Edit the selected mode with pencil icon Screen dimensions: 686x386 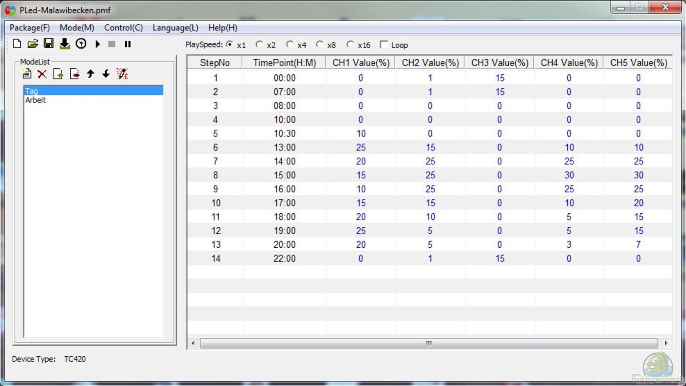(x=122, y=74)
